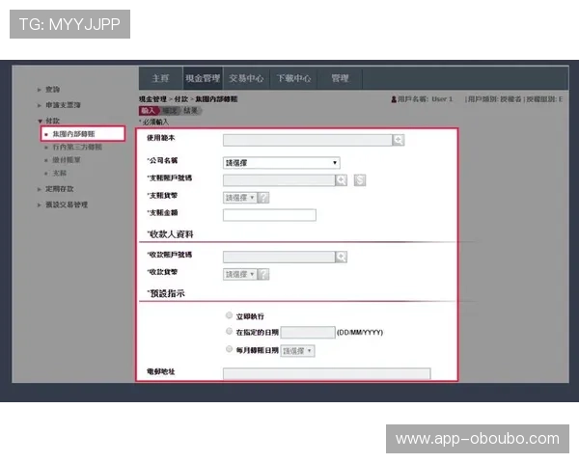This screenshot has height=463, width=579.
Task: Expand the 預設交易管理 sidebar section
Action: [63, 204]
